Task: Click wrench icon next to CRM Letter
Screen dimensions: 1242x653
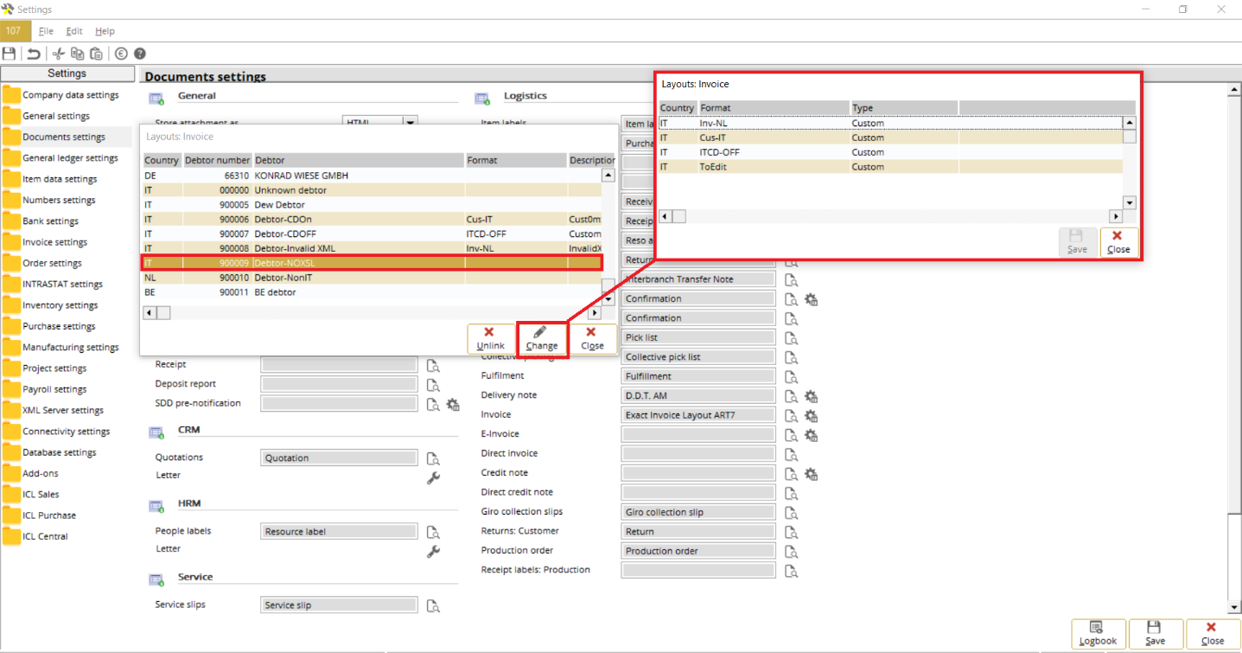Action: click(434, 477)
